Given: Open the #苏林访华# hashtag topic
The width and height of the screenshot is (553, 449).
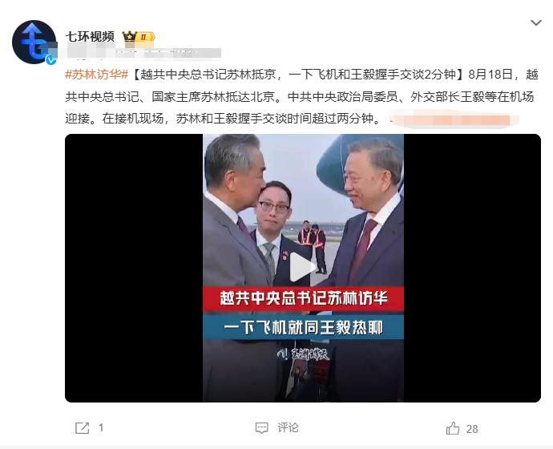Looking at the screenshot, I should (97, 75).
